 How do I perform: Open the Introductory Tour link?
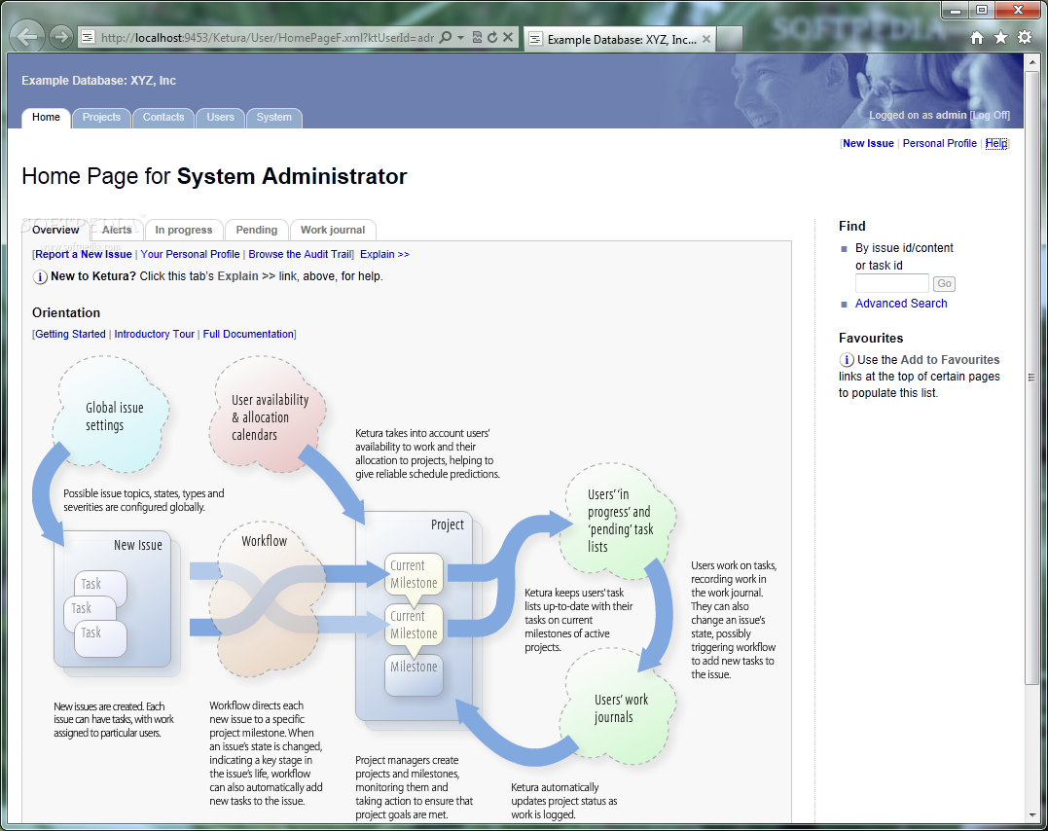155,334
